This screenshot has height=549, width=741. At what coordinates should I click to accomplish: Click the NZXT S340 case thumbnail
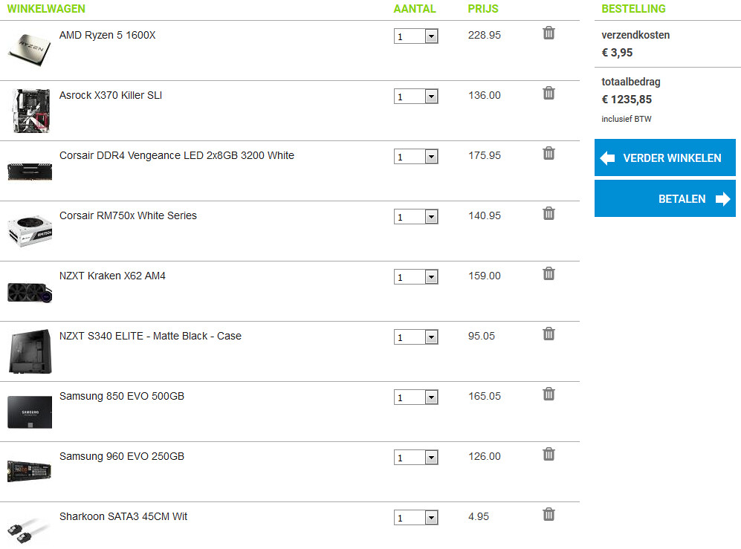[30, 351]
